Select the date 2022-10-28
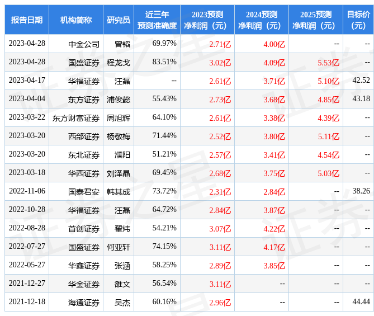Image resolution: width=374 pixels, height=316 pixels. pyautogui.click(x=27, y=210)
